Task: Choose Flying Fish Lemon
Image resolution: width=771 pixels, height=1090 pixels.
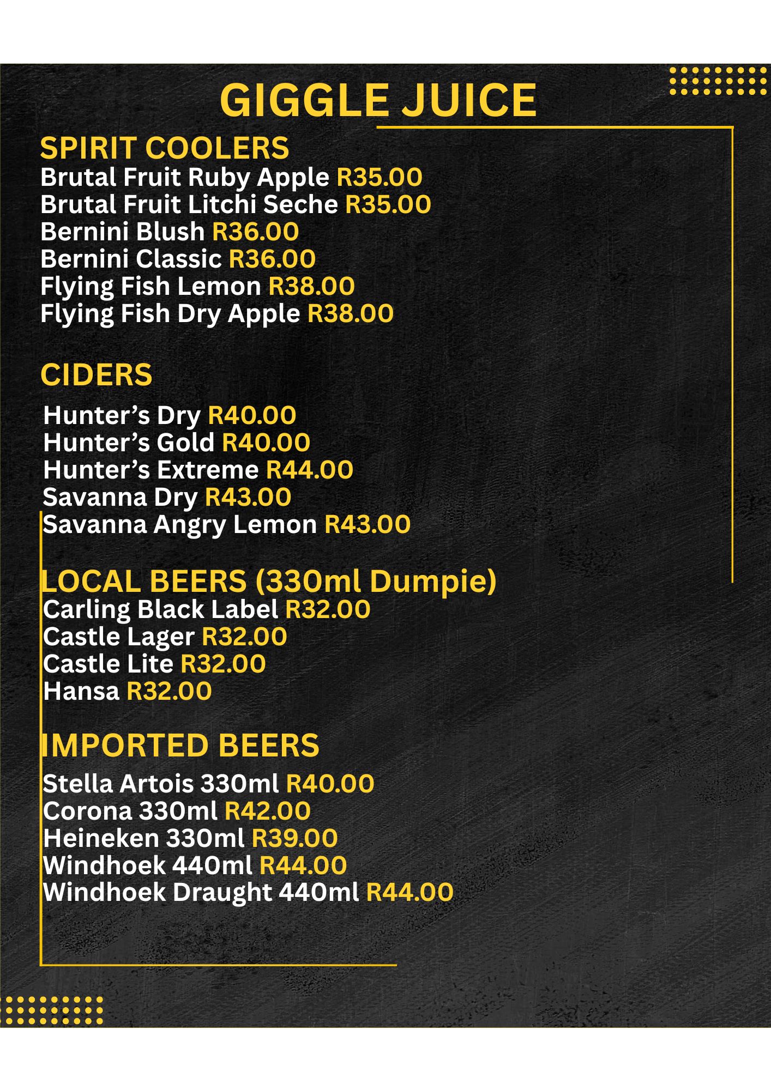Action: pyautogui.click(x=150, y=286)
